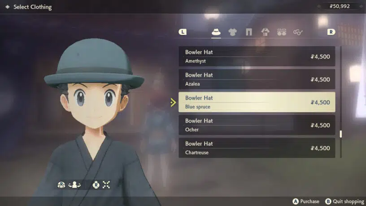This screenshot has width=366, height=206.
Task: Click Quit shopping prompt
Action: point(344,202)
